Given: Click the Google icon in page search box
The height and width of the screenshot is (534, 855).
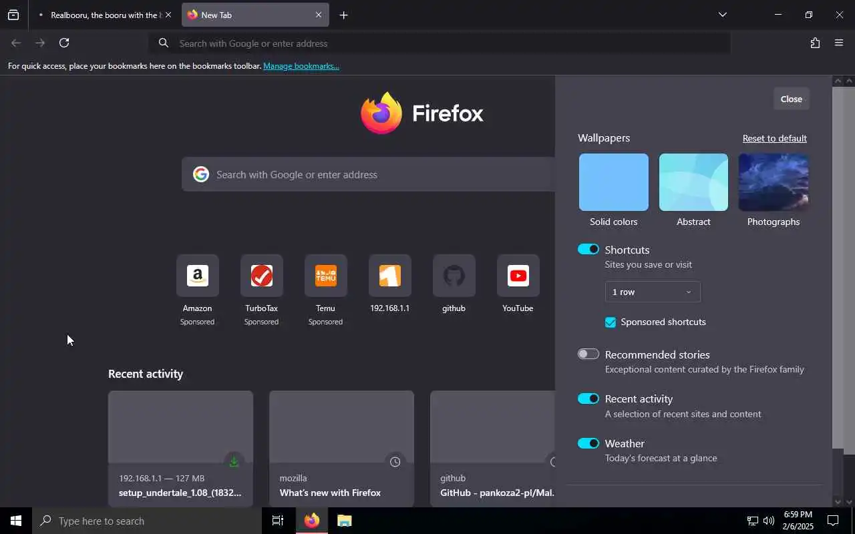Looking at the screenshot, I should [200, 174].
